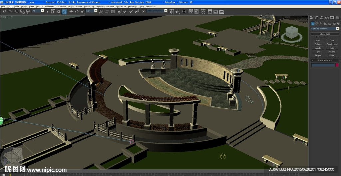Click the Mirror tool icon
This screenshot has height=176, width=341.
(x=171, y=11)
